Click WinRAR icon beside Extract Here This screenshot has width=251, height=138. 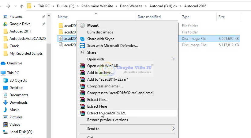coord(82,106)
